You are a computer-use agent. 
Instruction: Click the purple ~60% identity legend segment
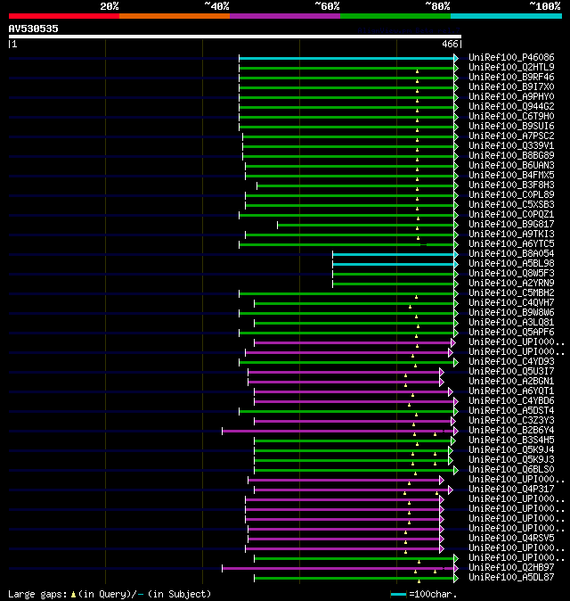coord(285,16)
